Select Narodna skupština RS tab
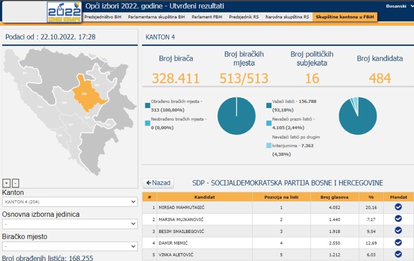The image size is (414, 261). click(x=287, y=17)
